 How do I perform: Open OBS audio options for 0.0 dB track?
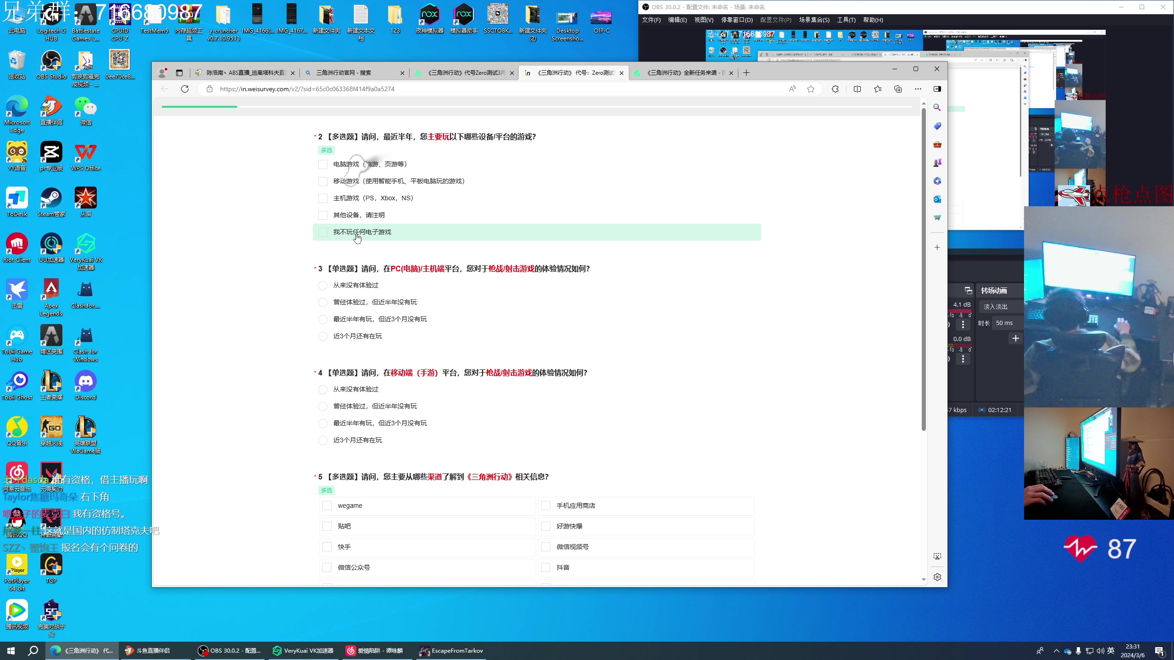click(x=963, y=359)
